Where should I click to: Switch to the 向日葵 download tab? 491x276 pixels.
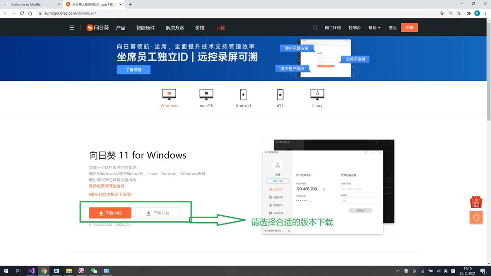94,5
